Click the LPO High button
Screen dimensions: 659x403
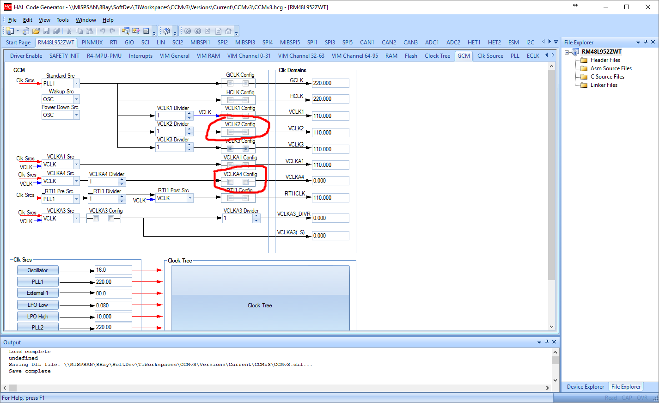pyautogui.click(x=38, y=317)
